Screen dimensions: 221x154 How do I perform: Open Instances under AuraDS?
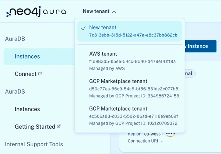pos(27,109)
